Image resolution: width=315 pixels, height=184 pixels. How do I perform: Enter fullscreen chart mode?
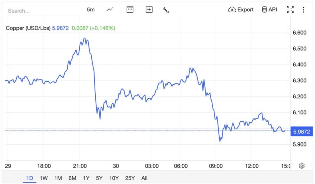pos(290,10)
